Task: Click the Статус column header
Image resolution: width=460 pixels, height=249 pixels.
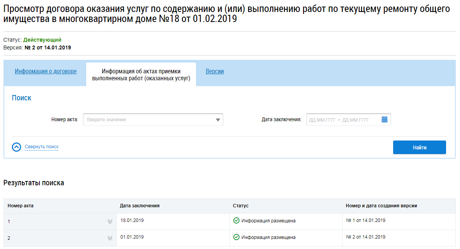Action: [x=240, y=206]
